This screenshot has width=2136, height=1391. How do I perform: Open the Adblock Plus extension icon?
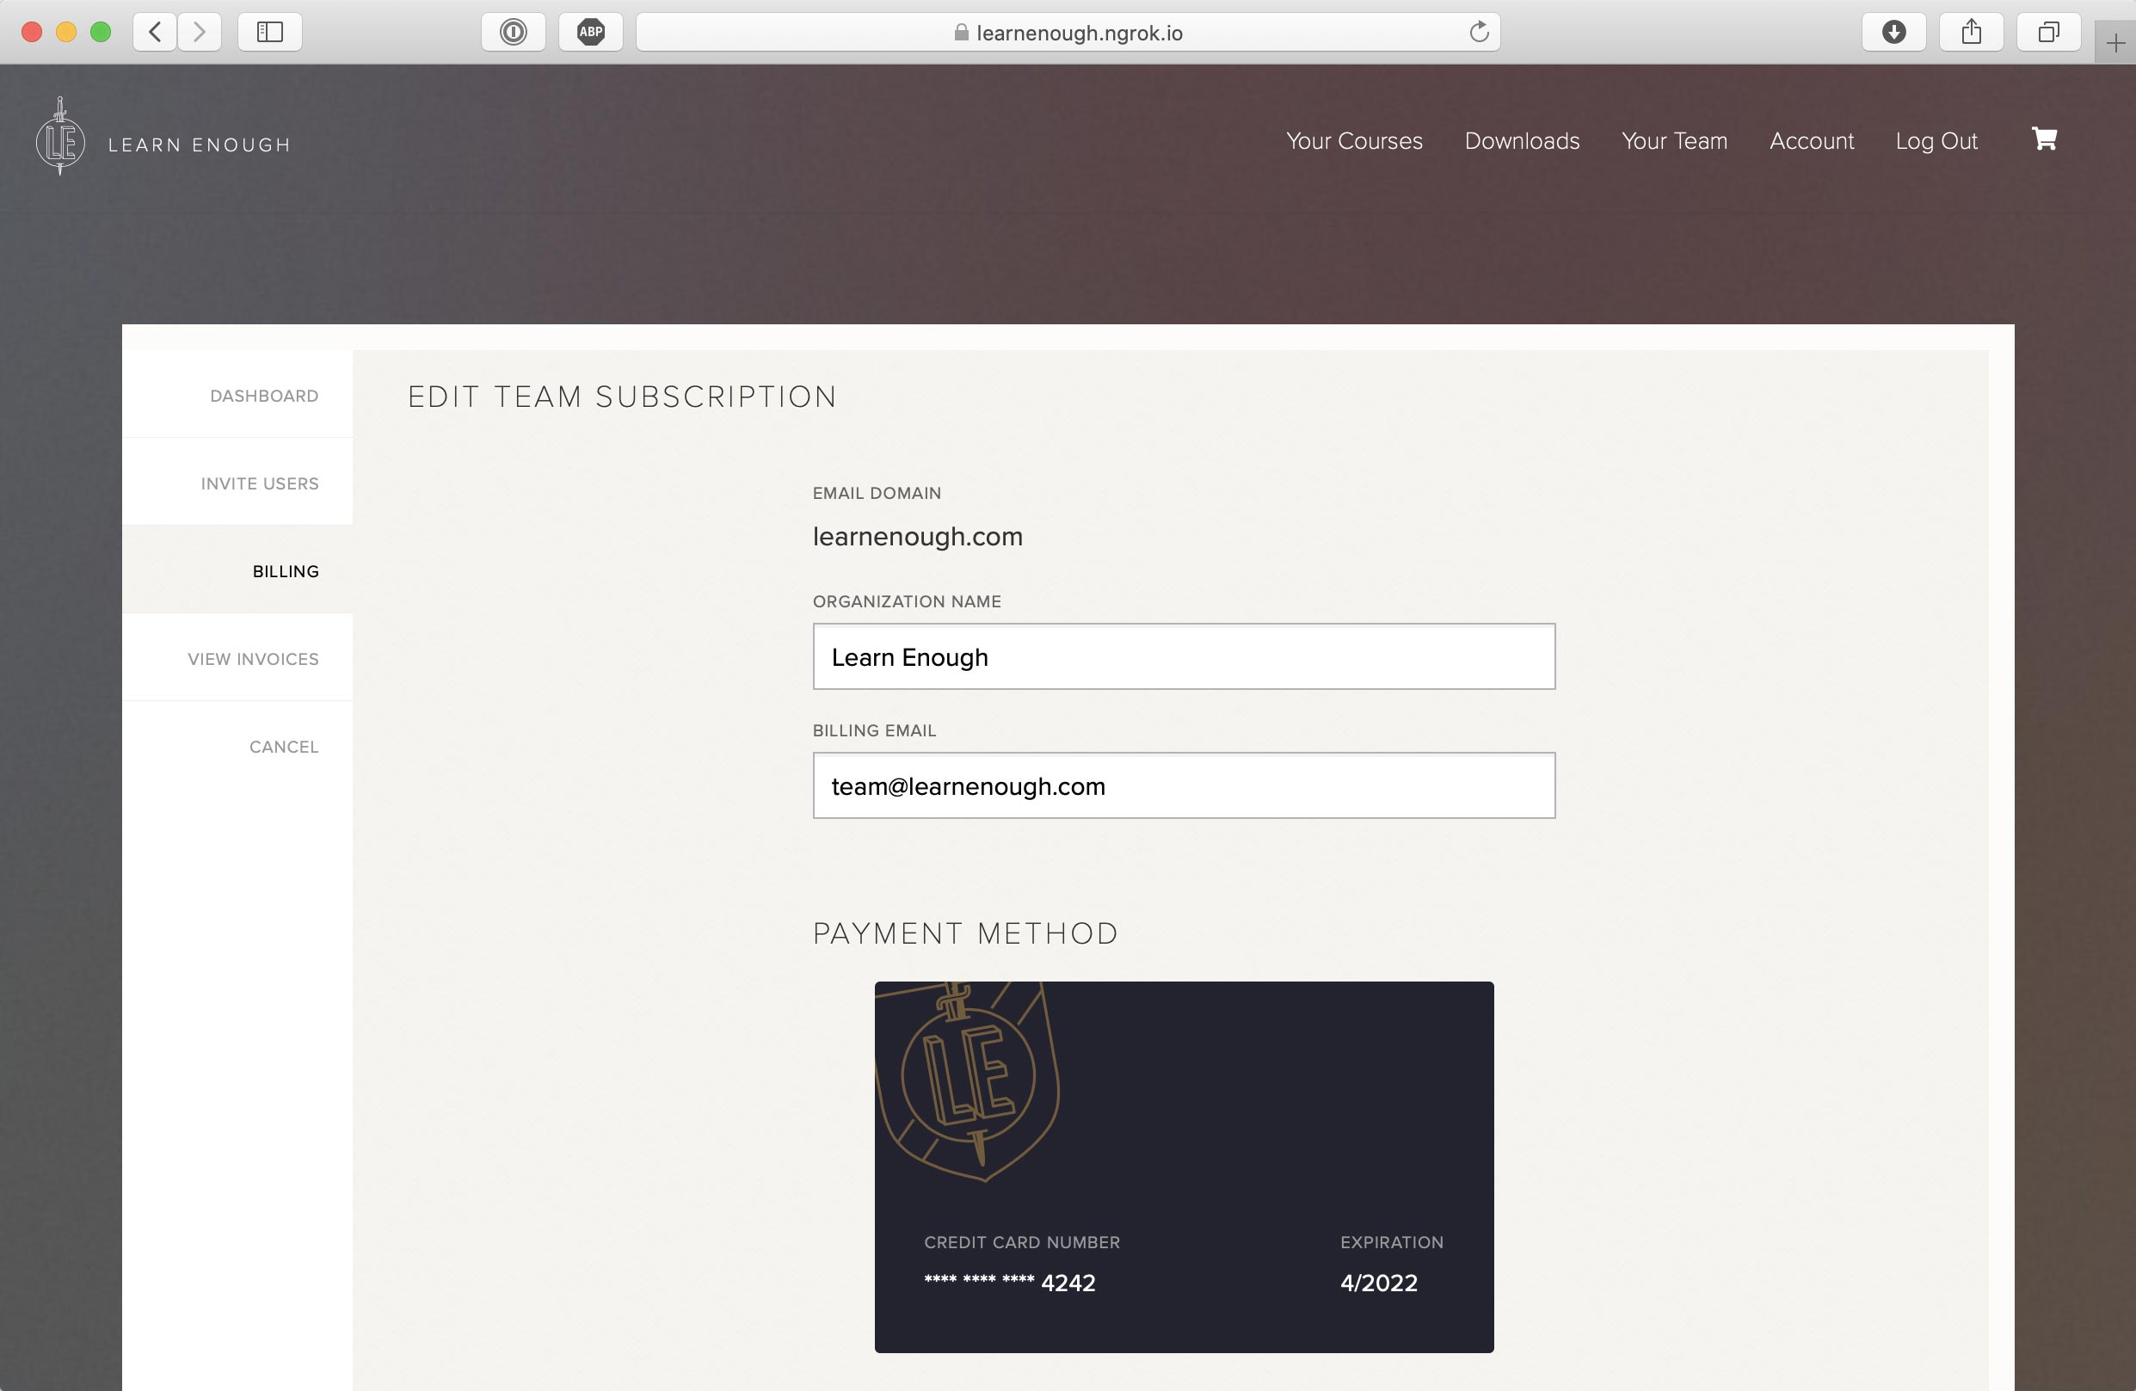590,33
